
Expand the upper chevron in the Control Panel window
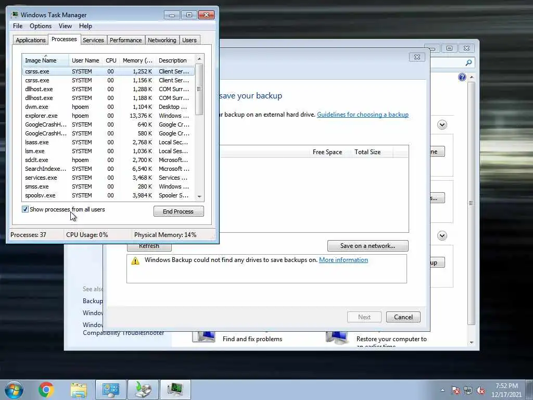coord(442,125)
